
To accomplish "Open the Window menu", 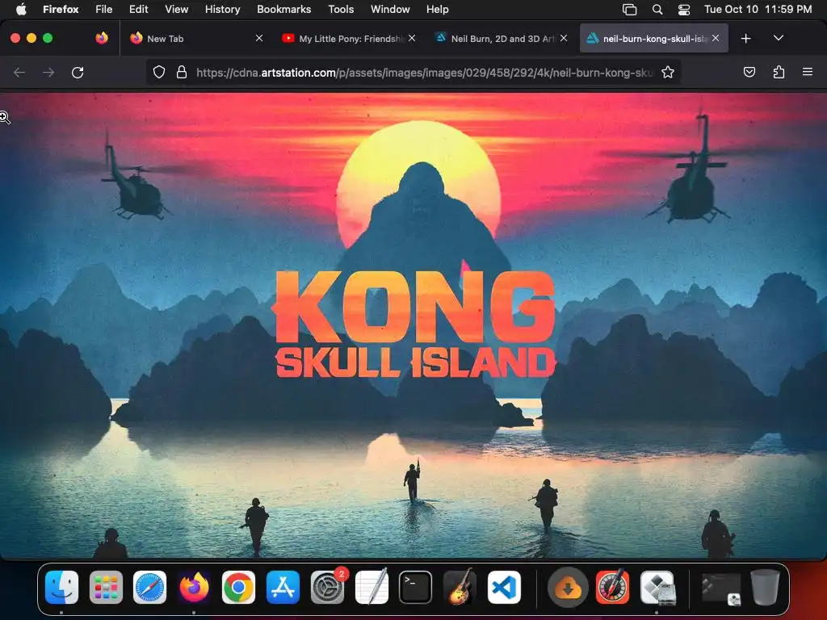I will click(x=390, y=9).
